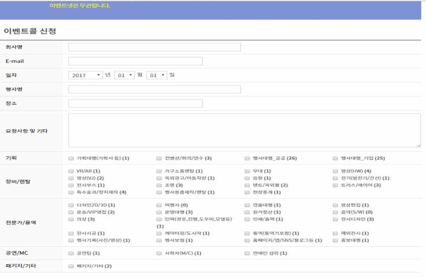Toggle the 디자인2D/3D checkbox
Viewport: 426px width, 277px height.
pos(71,205)
